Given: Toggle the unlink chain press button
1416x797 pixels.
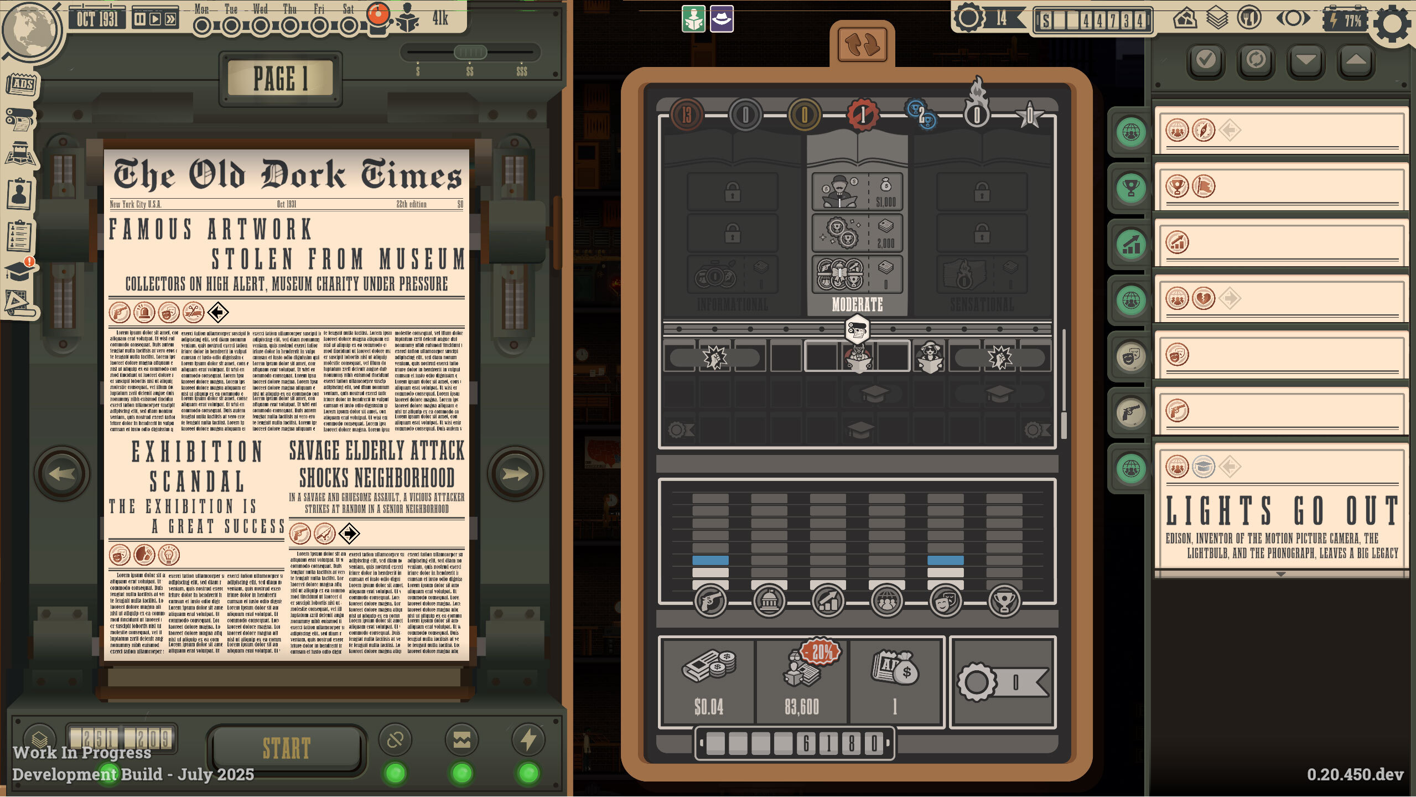Looking at the screenshot, I should (x=395, y=740).
